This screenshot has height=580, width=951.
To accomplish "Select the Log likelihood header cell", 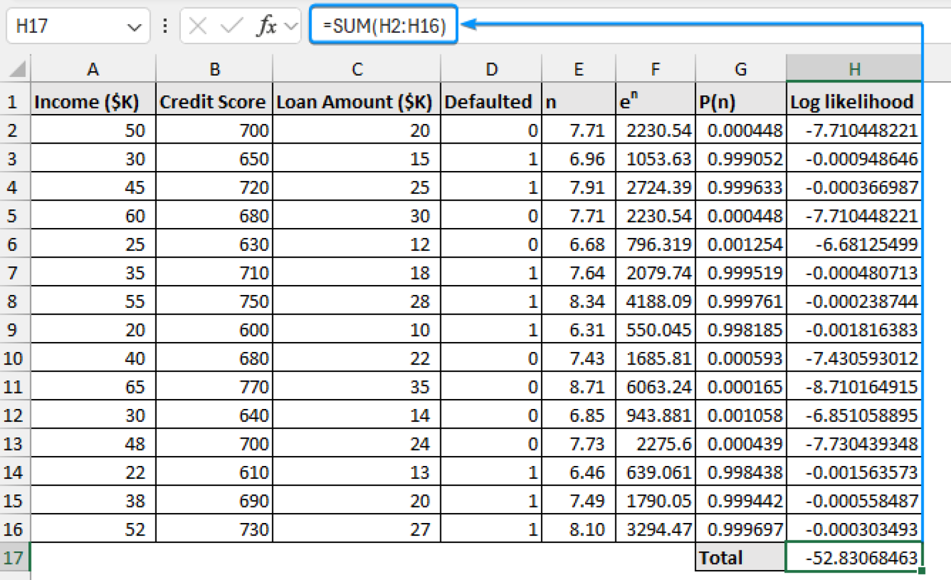I will tap(853, 101).
